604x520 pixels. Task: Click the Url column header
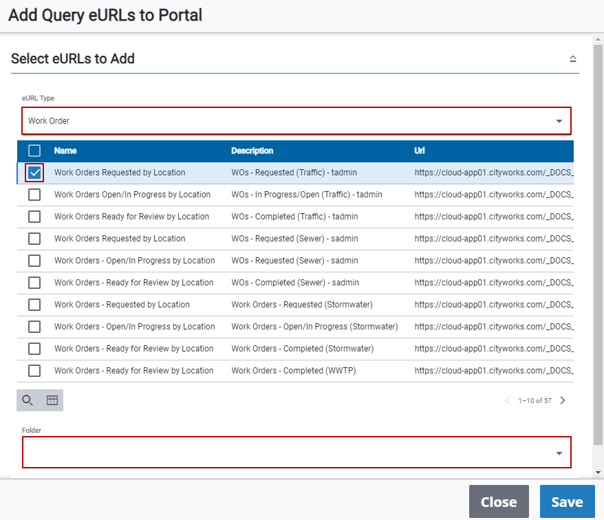(x=420, y=151)
